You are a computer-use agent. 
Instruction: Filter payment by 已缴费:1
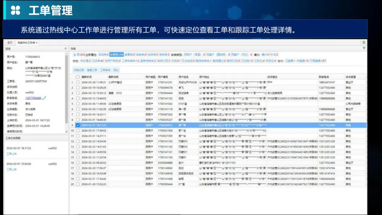pos(290,61)
